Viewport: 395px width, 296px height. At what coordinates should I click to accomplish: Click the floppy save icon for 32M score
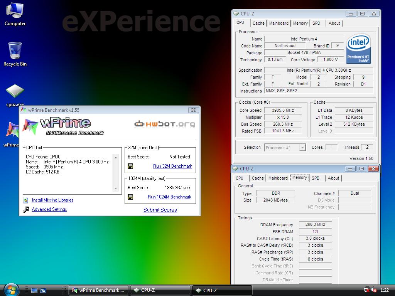point(130,166)
